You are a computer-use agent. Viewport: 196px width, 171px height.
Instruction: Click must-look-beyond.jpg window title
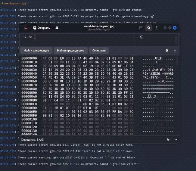pos(99,26)
